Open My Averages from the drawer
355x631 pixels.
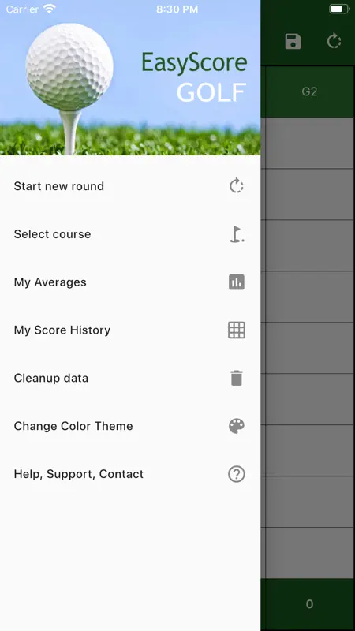click(x=130, y=282)
